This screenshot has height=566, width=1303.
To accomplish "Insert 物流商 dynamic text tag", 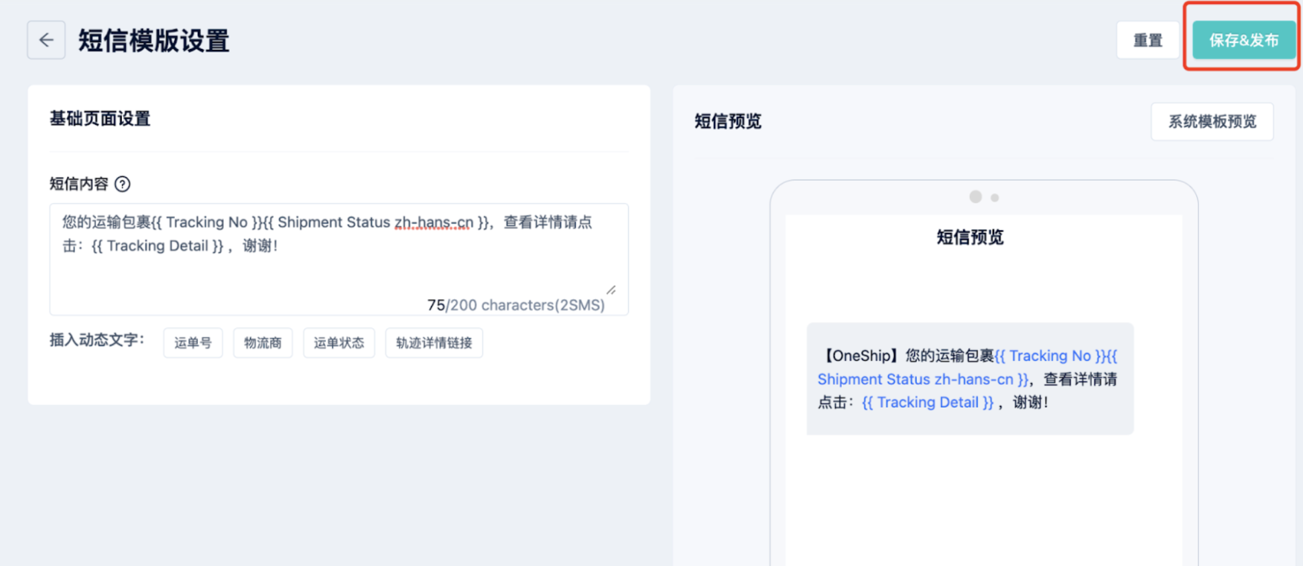I will (x=263, y=343).
